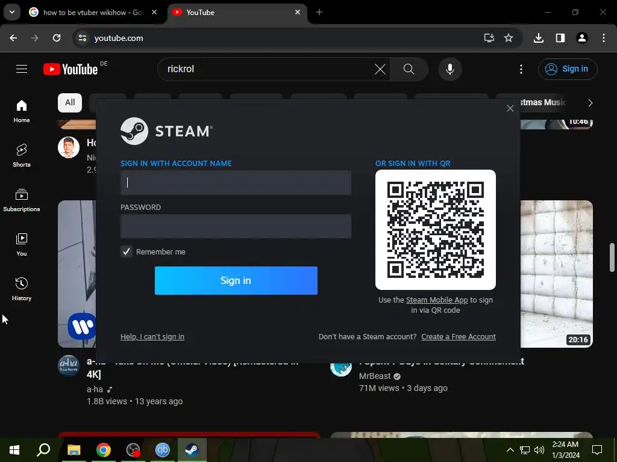Select the All filter chip
Image resolution: width=617 pixels, height=462 pixels.
click(x=70, y=102)
